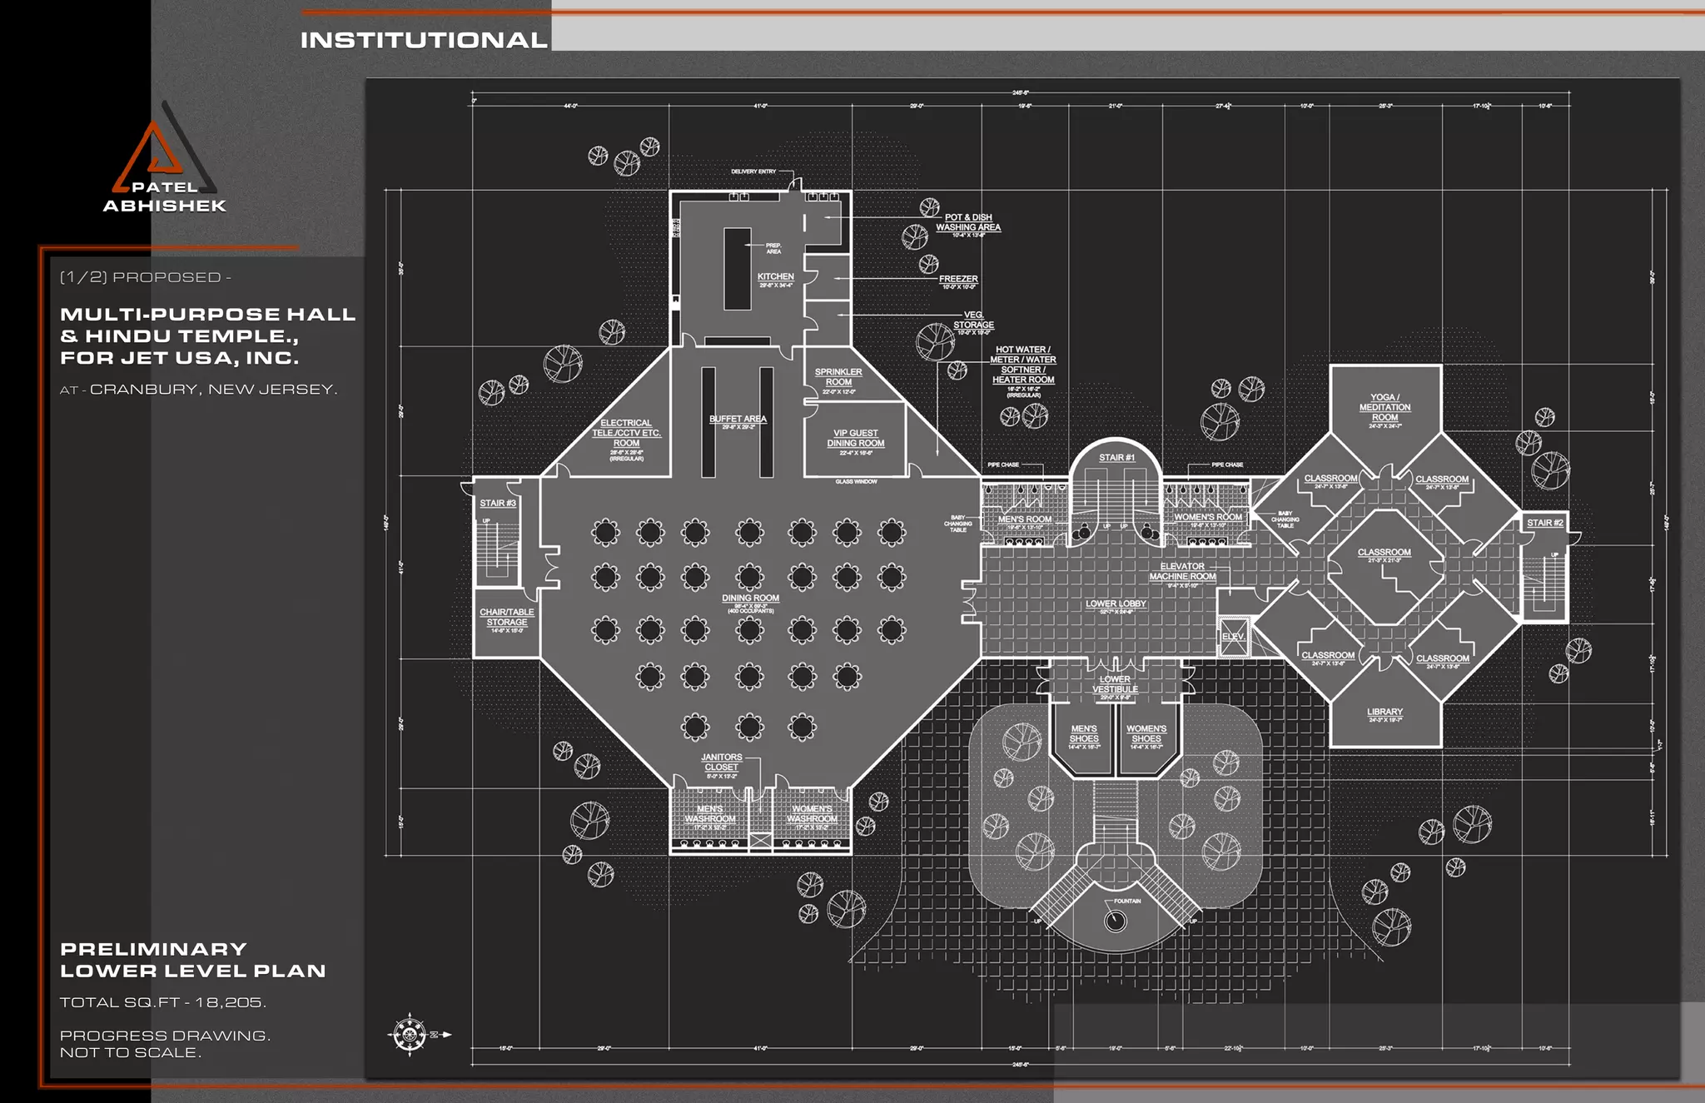Click the north compass rose symbol
1705x1103 pixels.
(409, 1035)
